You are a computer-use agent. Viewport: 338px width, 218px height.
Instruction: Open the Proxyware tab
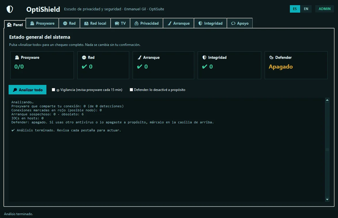tap(42, 23)
